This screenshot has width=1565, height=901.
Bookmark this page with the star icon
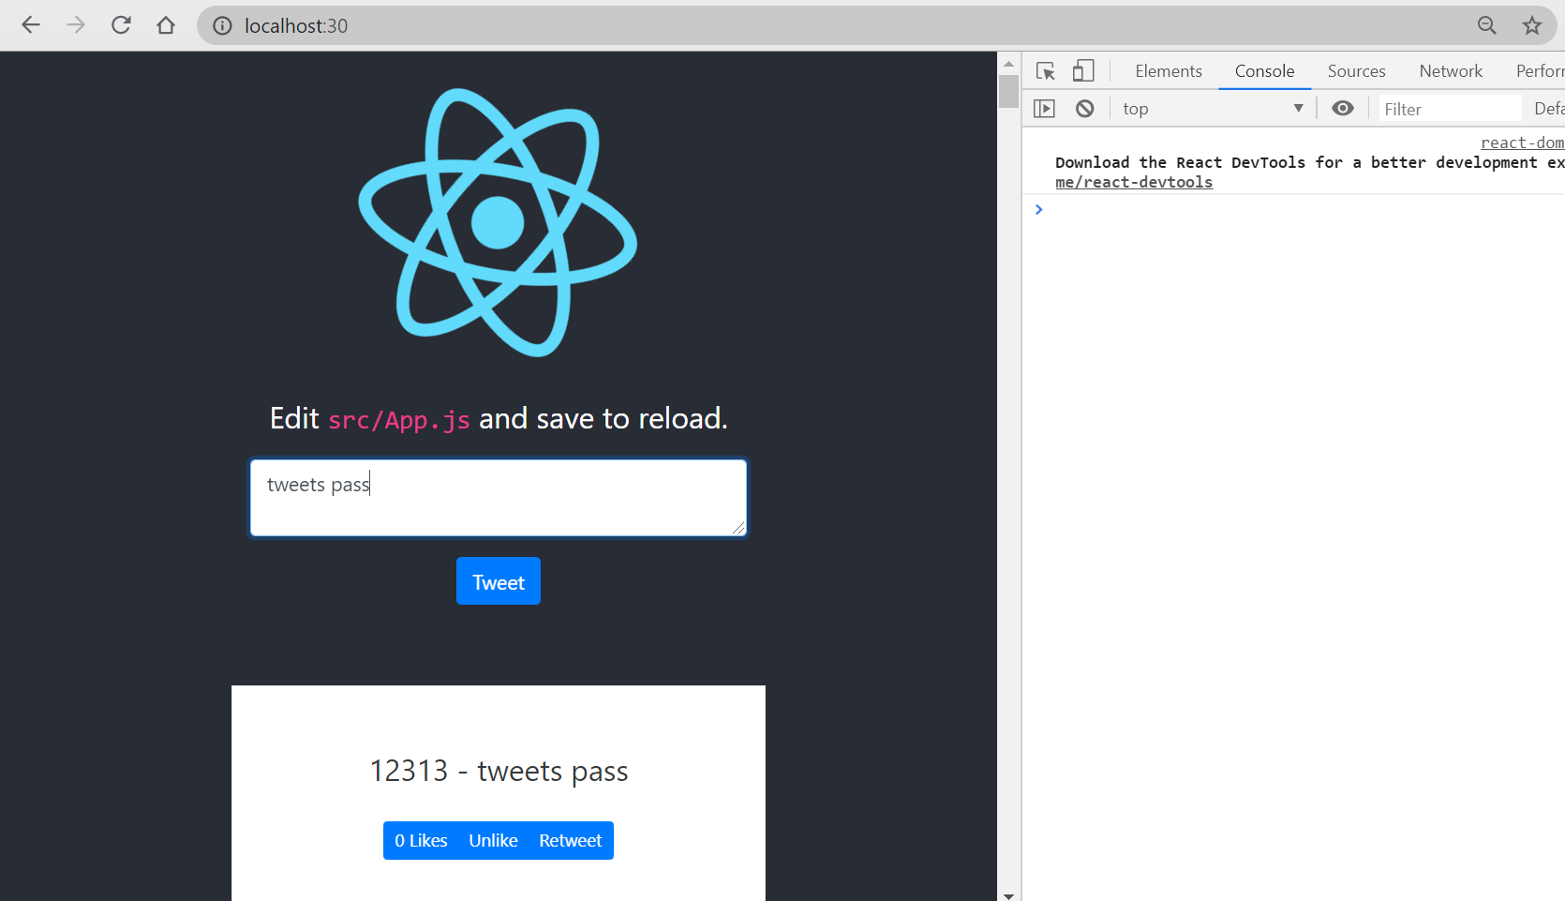pos(1532,25)
